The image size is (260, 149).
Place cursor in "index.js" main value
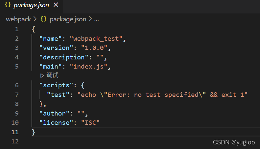point(88,67)
